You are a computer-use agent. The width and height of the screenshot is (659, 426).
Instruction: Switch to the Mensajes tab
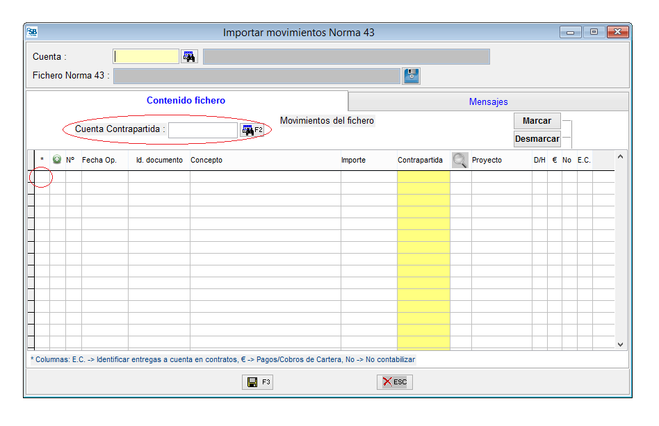point(488,101)
